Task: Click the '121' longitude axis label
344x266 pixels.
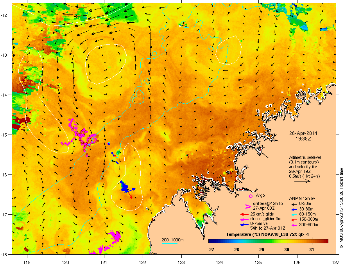Action: coord(104,262)
